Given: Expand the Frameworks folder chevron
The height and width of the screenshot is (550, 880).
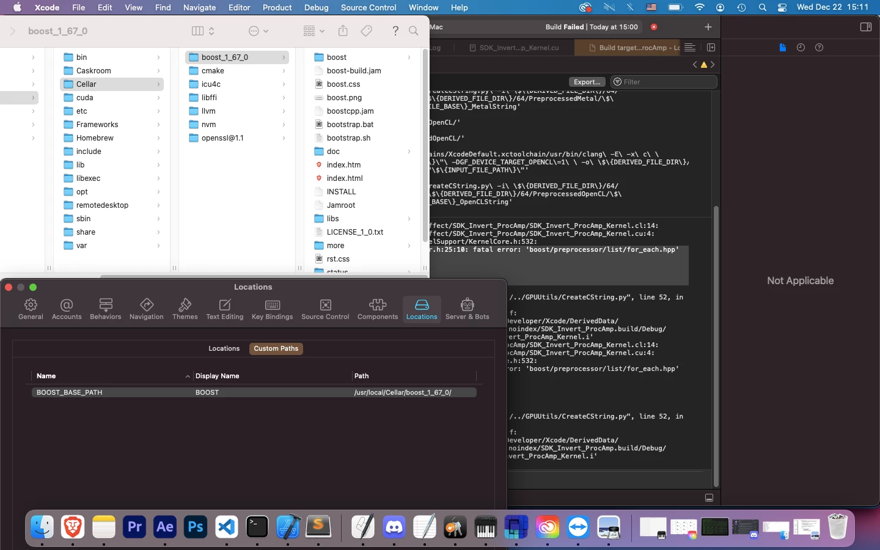Looking at the screenshot, I should 158,125.
